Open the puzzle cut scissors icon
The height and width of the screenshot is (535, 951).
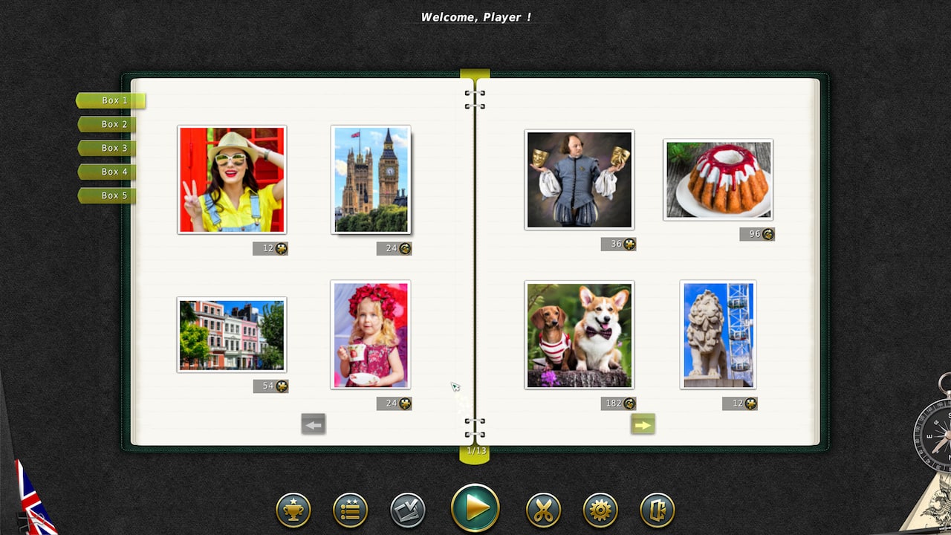point(544,510)
